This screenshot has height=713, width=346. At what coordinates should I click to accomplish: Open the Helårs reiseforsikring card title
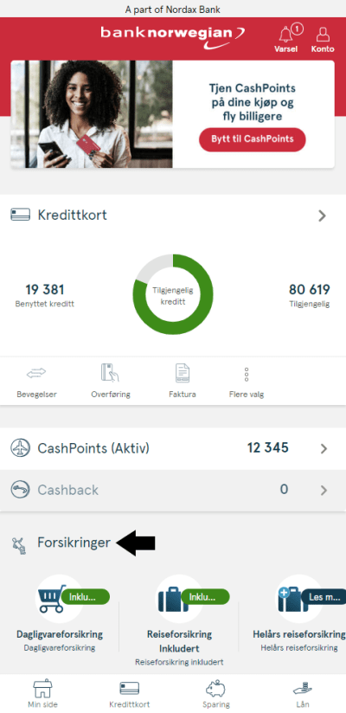(x=299, y=634)
